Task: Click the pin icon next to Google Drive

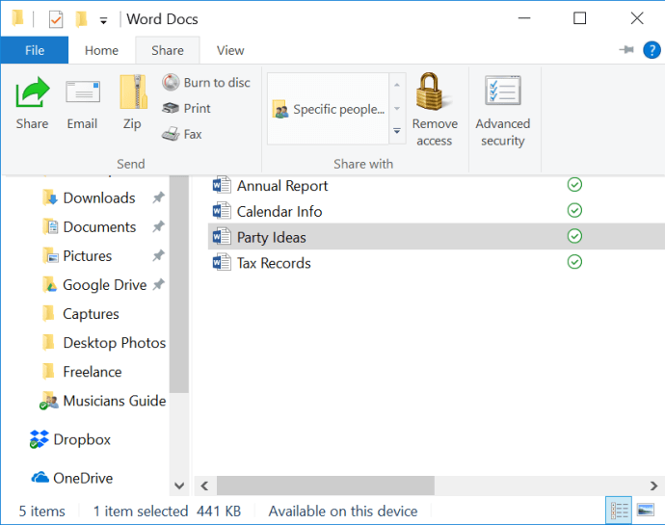Action: pos(158,284)
